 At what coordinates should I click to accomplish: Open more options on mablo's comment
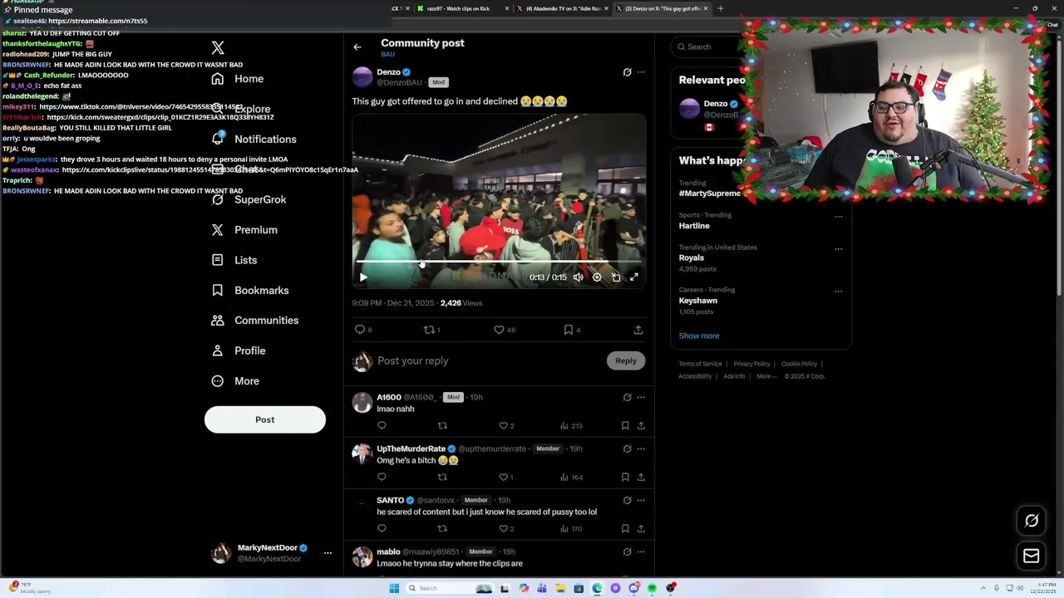[x=641, y=552]
